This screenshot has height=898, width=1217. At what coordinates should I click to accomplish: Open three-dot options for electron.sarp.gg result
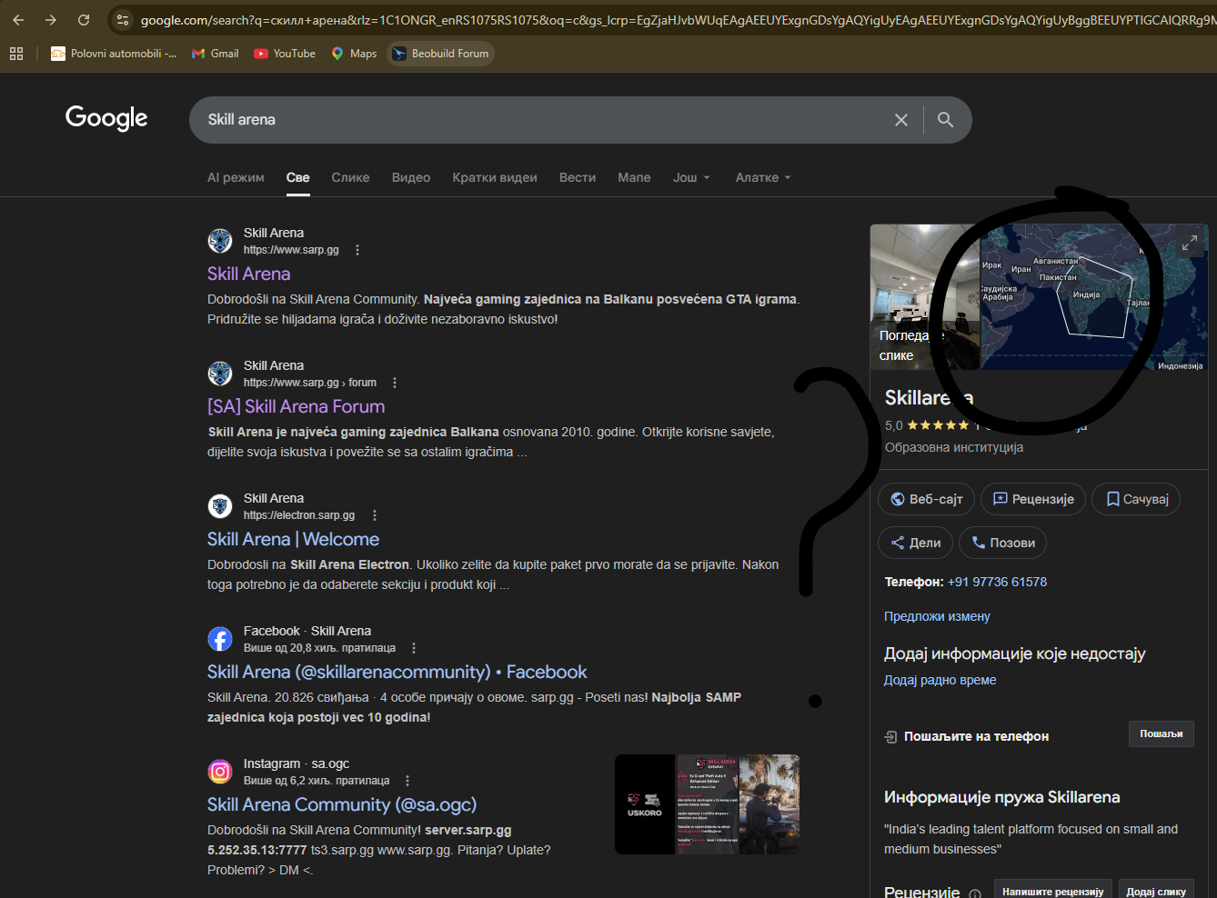click(375, 515)
